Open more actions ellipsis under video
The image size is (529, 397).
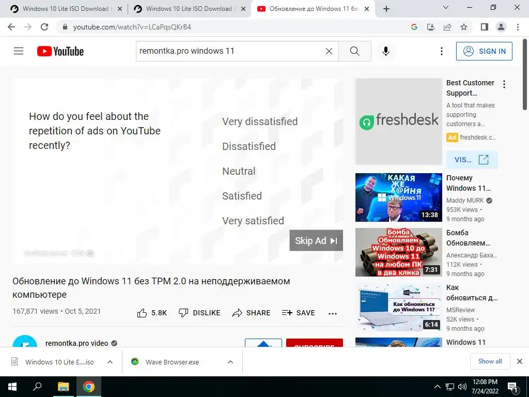(333, 314)
